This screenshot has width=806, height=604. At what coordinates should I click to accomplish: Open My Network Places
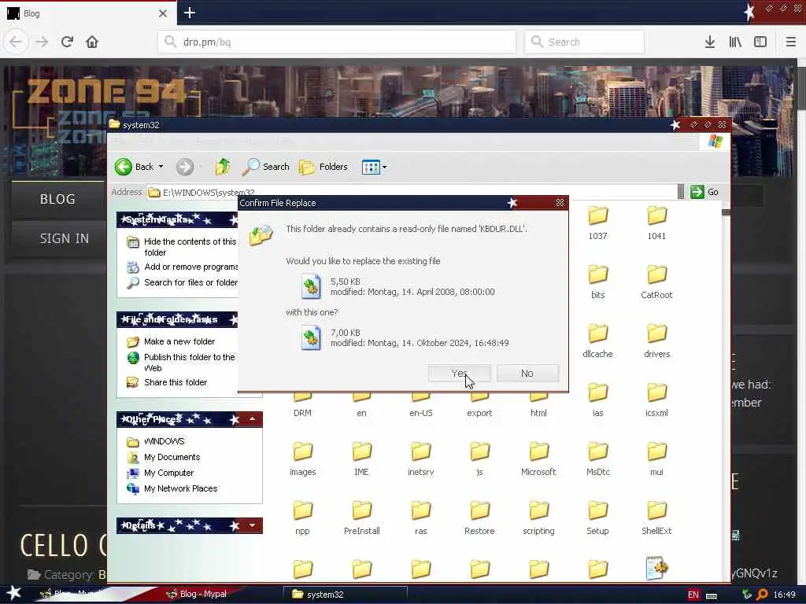tap(172, 489)
